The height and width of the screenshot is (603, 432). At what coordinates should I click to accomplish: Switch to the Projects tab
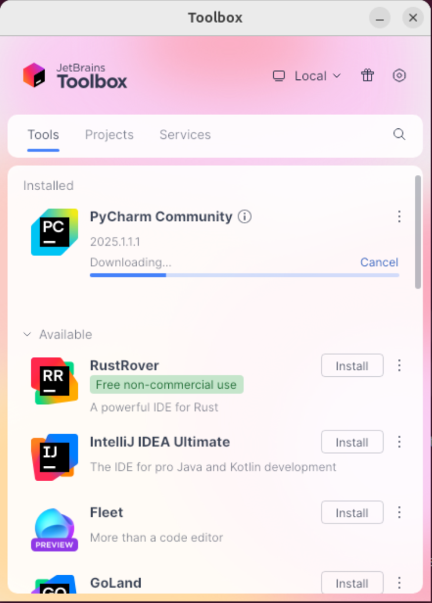tap(109, 135)
